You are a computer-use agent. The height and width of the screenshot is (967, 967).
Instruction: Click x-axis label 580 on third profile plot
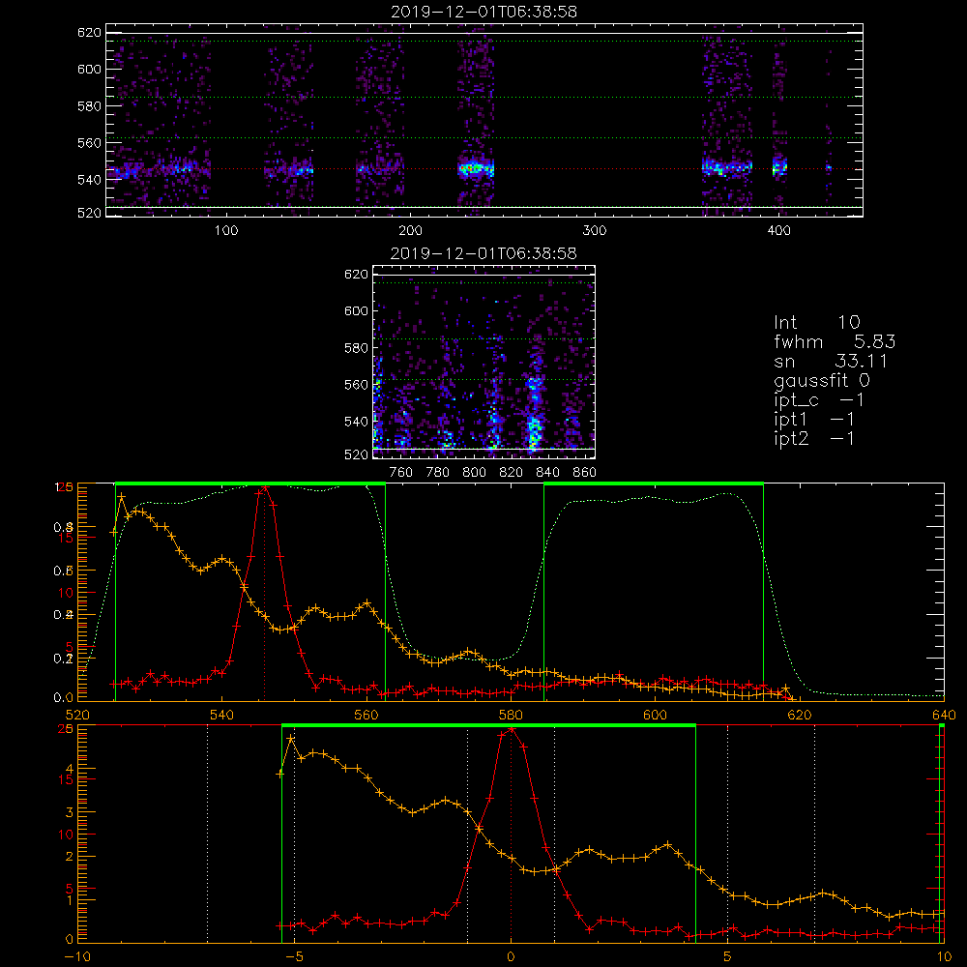tap(511, 716)
